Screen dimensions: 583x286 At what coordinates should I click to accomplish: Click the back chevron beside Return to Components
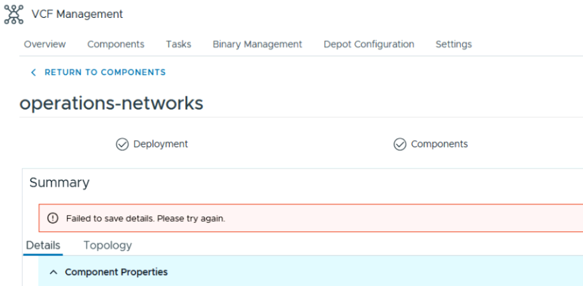pyautogui.click(x=34, y=73)
